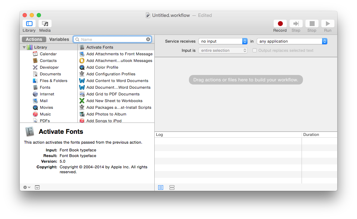Select Add Document…Word Documents action

(x=116, y=87)
